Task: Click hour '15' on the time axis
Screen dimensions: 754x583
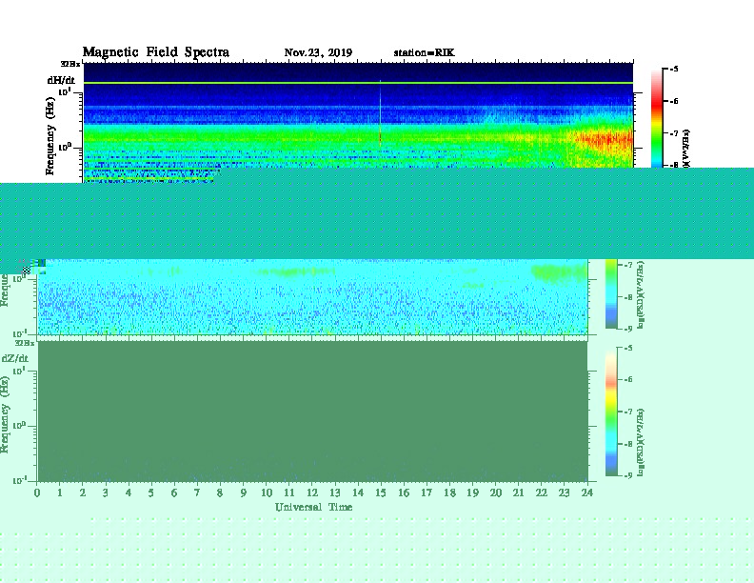Action: click(x=381, y=493)
